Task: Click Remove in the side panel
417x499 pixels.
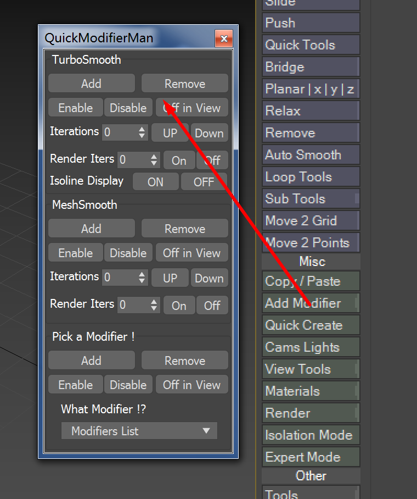Action: [311, 132]
